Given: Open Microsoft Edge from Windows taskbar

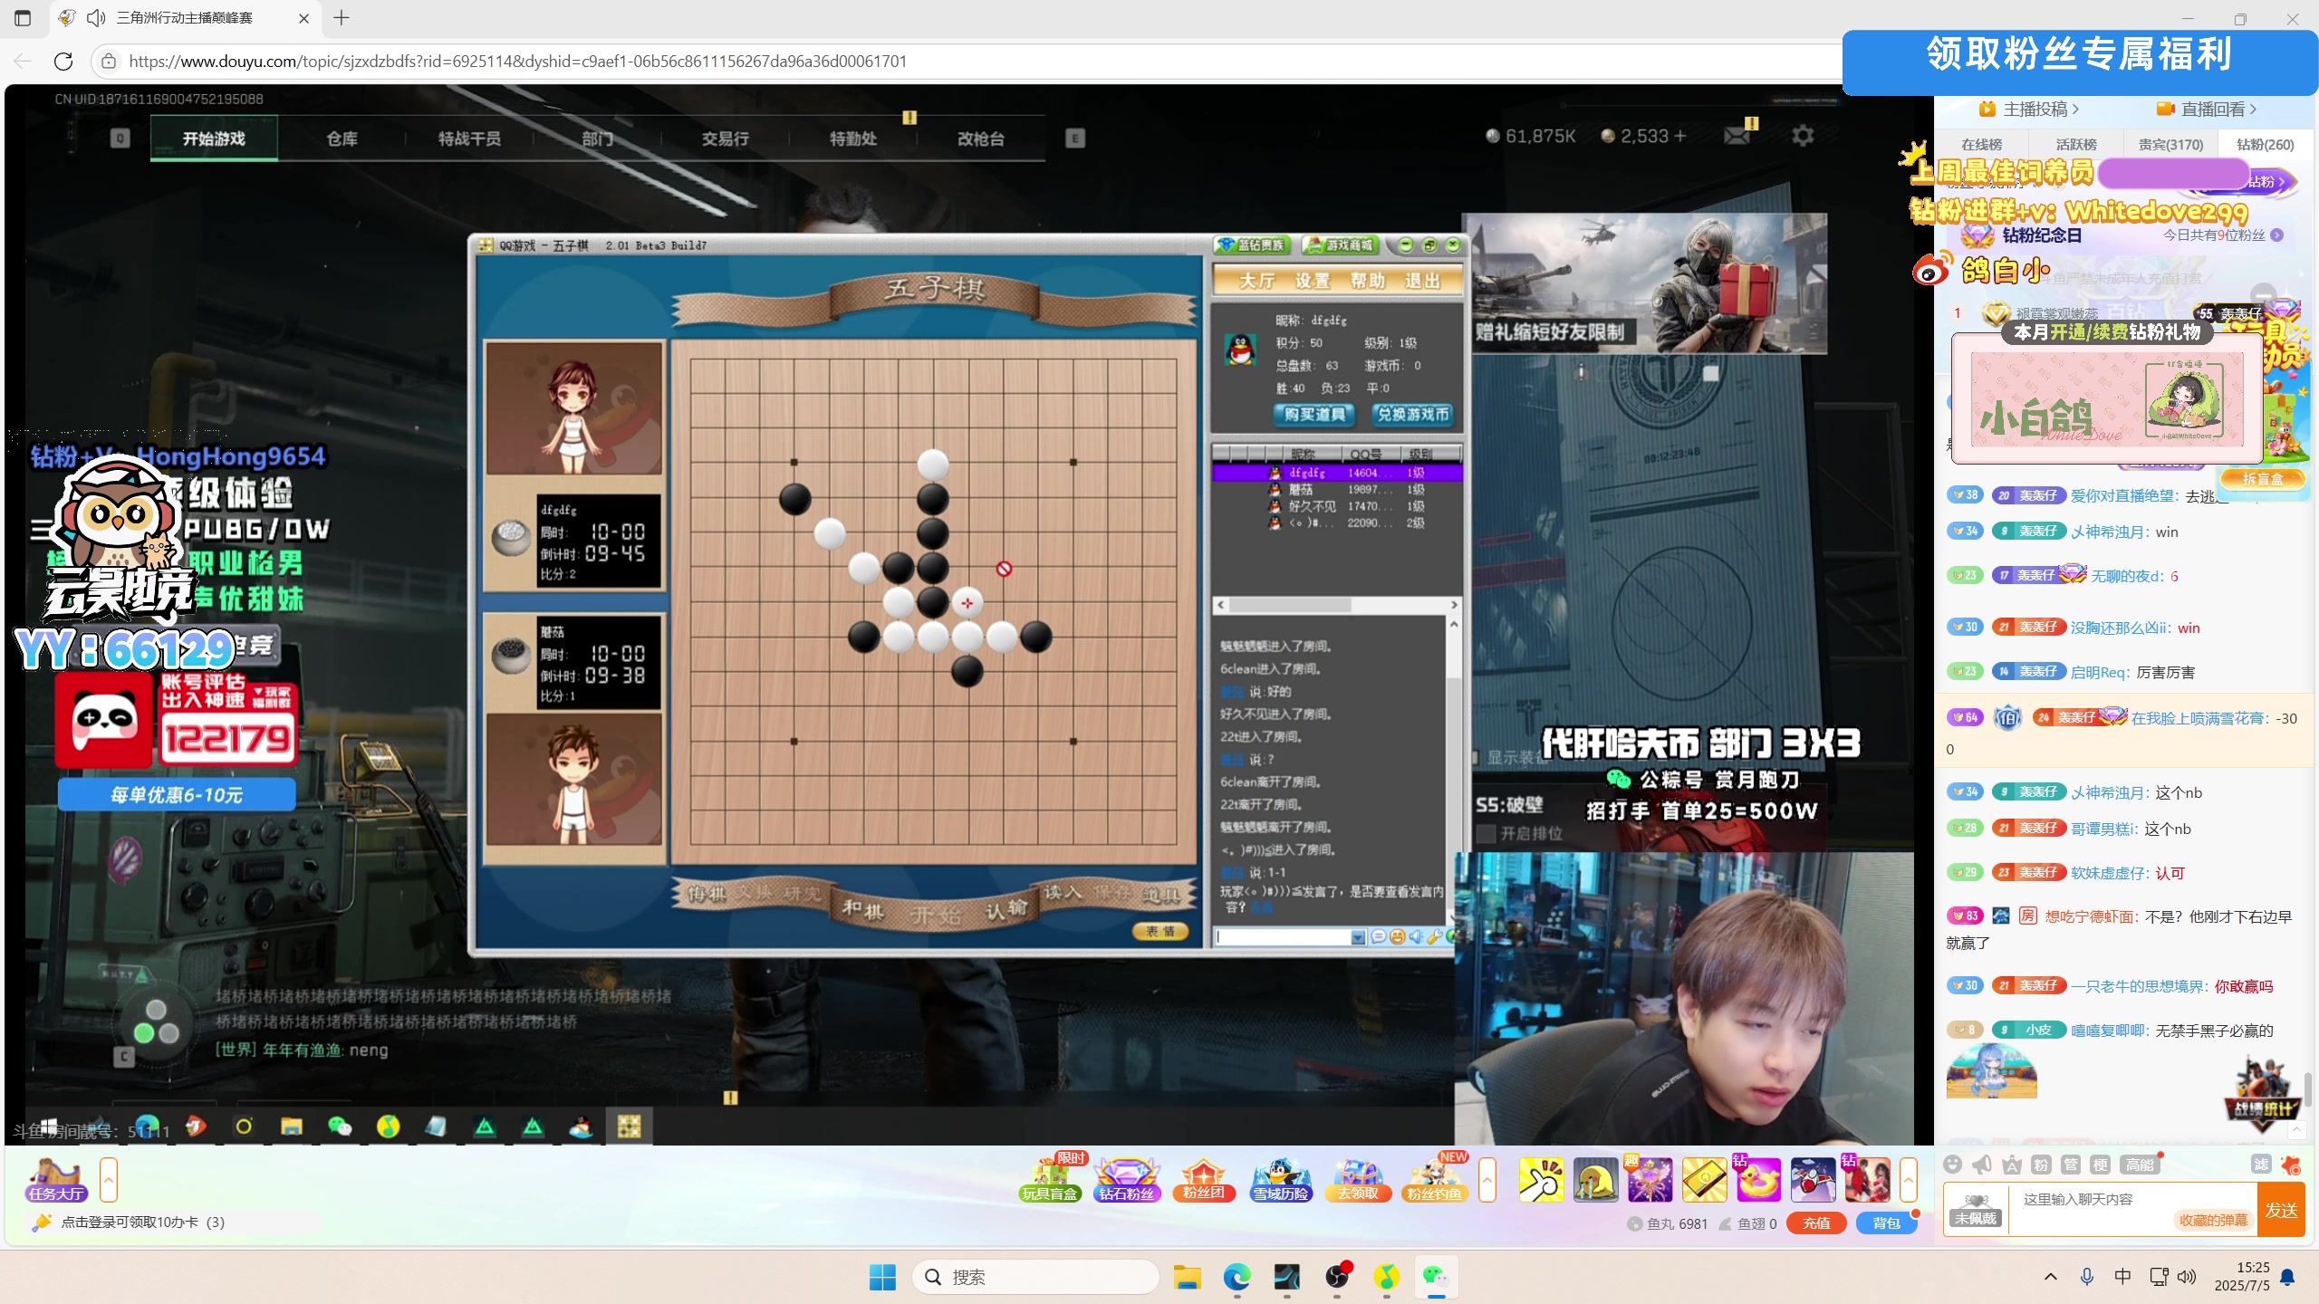Looking at the screenshot, I should pyautogui.click(x=1236, y=1277).
